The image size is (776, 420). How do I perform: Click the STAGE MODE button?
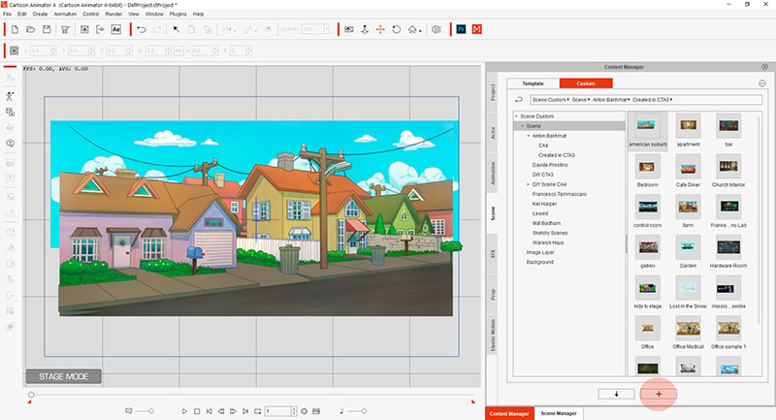pos(64,376)
